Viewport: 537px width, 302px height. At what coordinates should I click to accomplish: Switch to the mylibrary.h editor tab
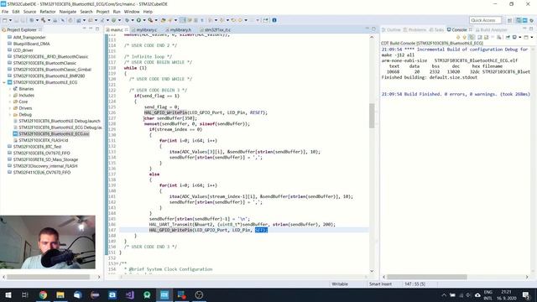[x=180, y=30]
